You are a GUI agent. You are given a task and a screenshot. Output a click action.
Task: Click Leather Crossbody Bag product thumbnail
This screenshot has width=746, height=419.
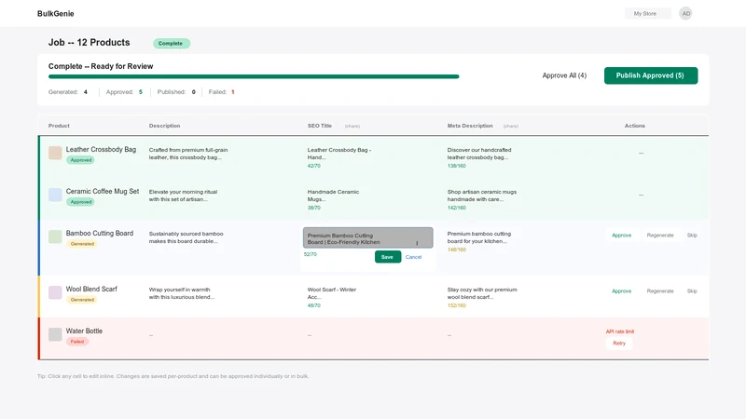pyautogui.click(x=55, y=153)
